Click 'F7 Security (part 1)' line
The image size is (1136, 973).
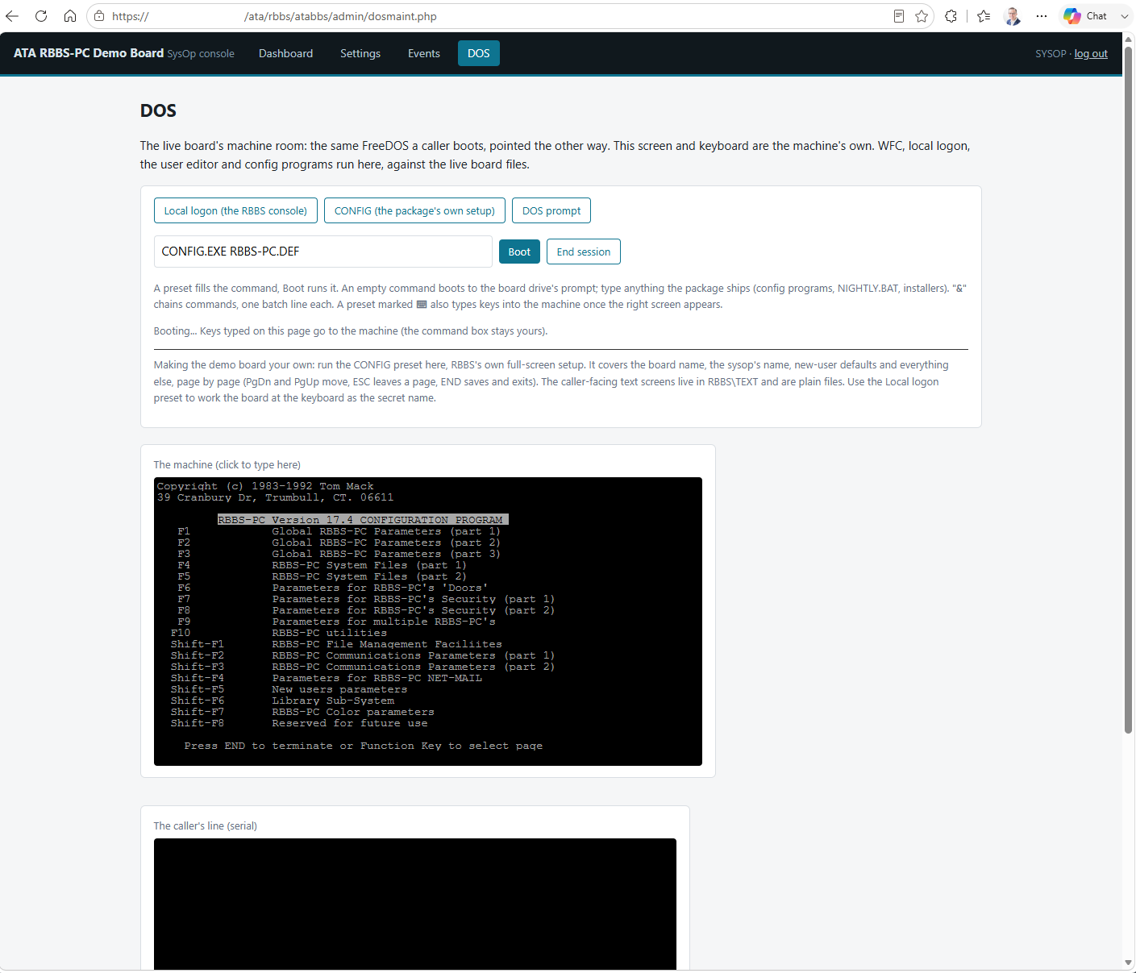pos(366,599)
